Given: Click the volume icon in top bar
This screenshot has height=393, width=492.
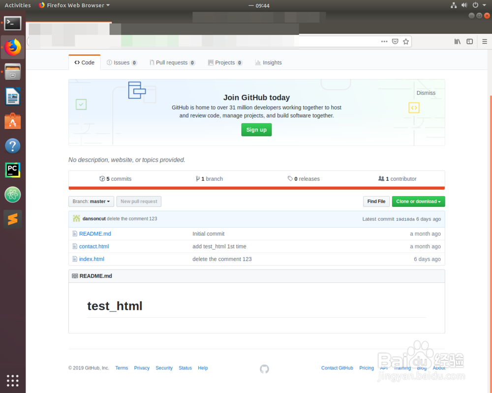Looking at the screenshot, I should (x=464, y=5).
